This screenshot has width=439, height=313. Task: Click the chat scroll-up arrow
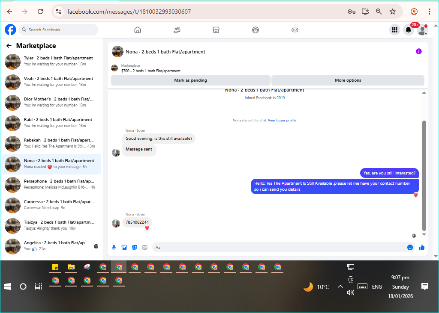424,93
